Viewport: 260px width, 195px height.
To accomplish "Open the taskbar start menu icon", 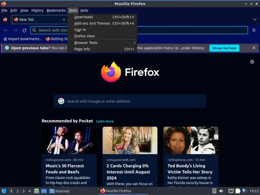I will pyautogui.click(x=4, y=191).
